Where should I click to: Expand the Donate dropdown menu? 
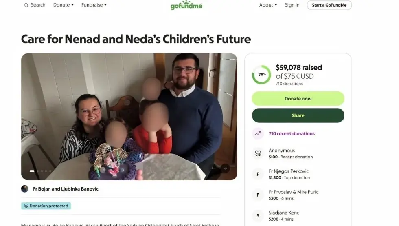pos(64,5)
